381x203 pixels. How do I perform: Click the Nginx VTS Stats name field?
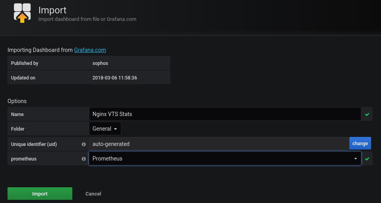224,114
